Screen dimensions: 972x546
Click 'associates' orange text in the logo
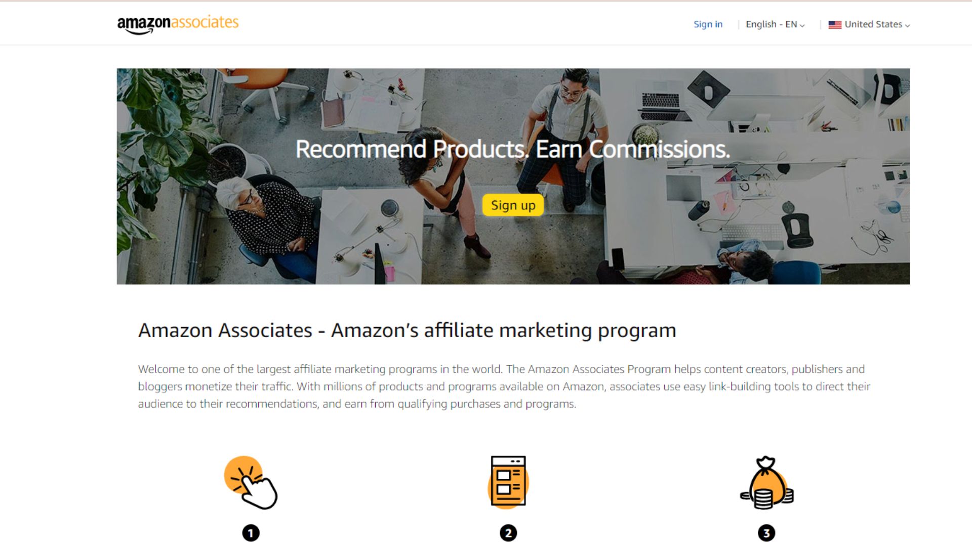click(205, 22)
